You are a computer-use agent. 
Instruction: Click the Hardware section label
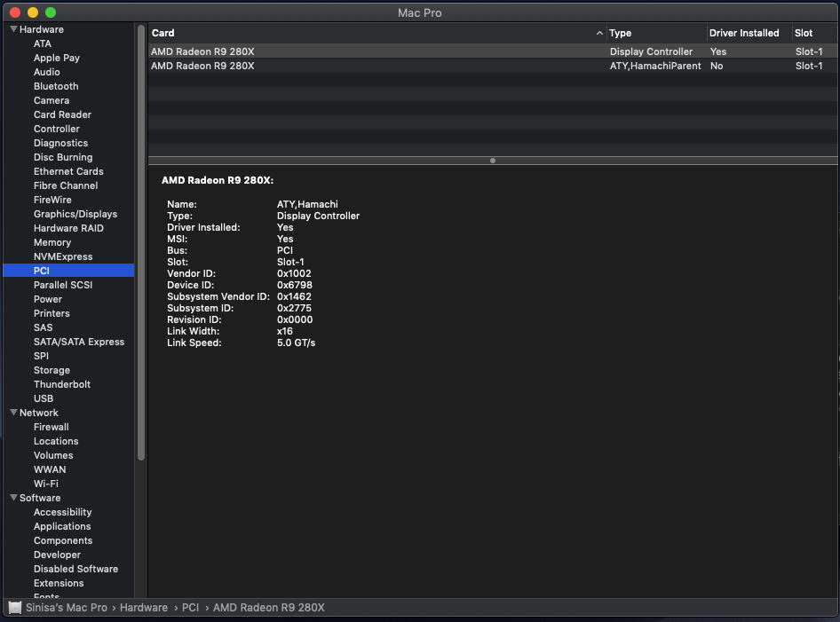(41, 29)
